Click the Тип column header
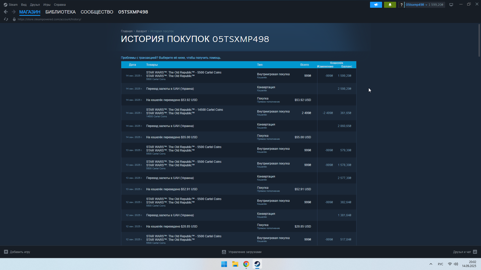Viewport: 481px width, 270px height. pyautogui.click(x=260, y=65)
